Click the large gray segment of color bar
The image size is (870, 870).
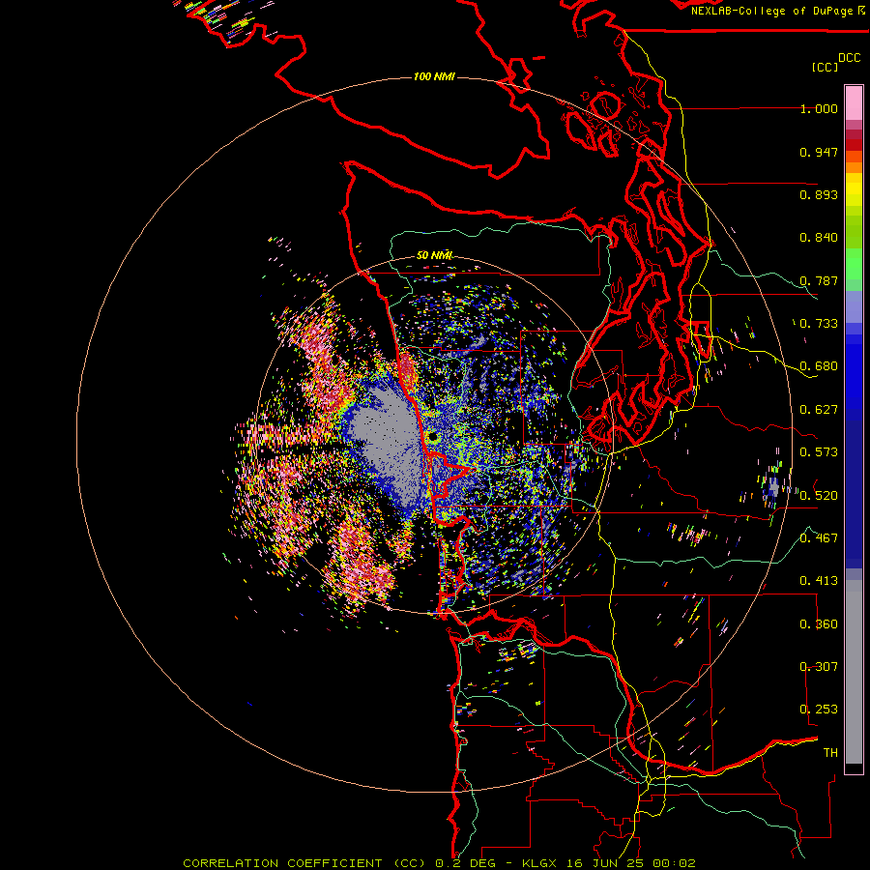click(854, 672)
